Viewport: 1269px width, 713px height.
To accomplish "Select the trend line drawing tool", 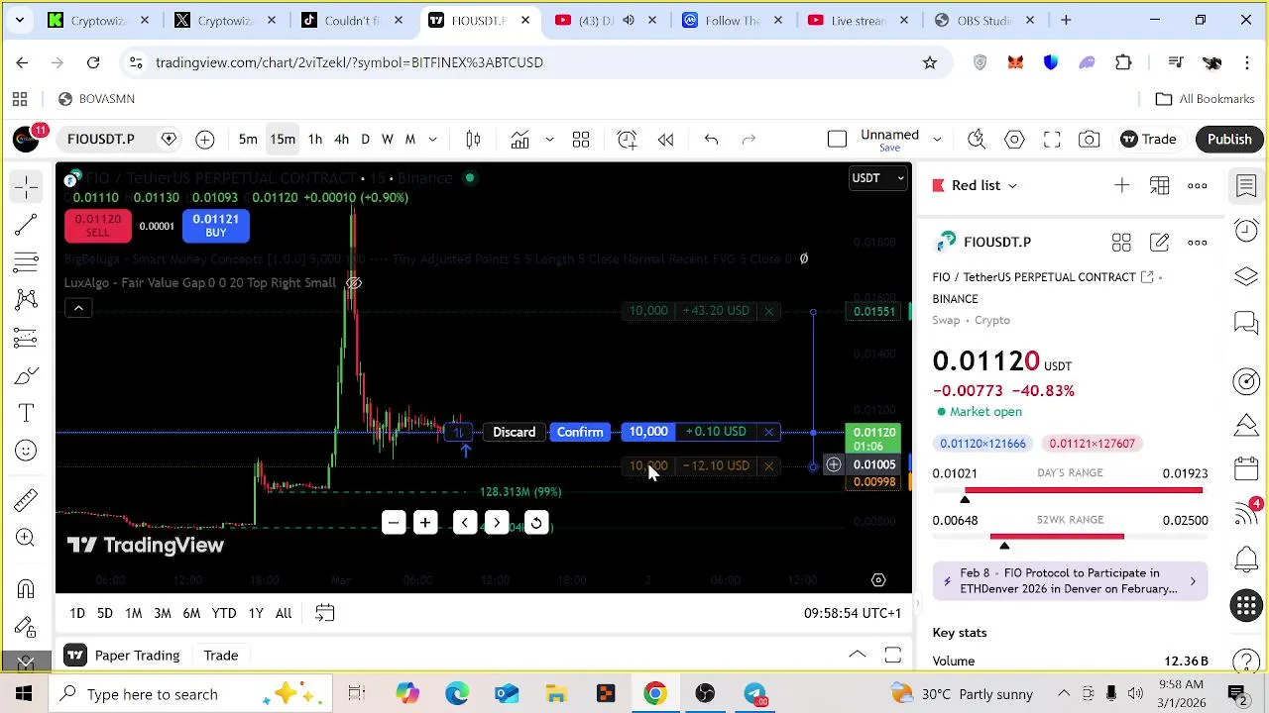I will 27,224.
